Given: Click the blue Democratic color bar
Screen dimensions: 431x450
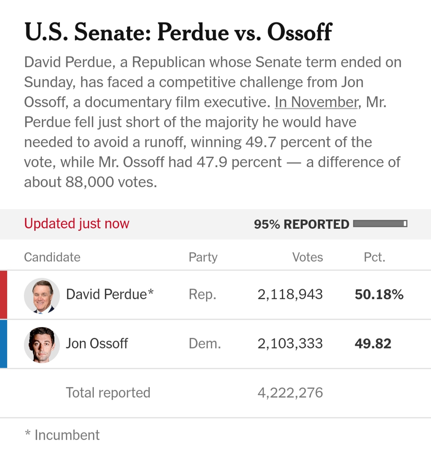Looking at the screenshot, I should (x=4, y=344).
